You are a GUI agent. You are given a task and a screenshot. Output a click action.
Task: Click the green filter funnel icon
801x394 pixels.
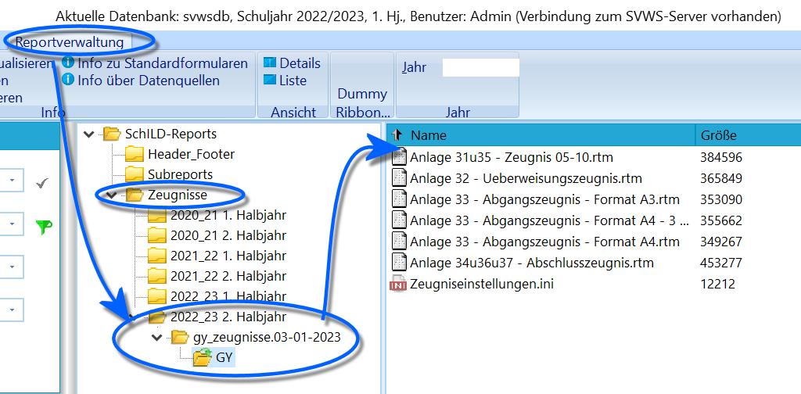[x=45, y=227]
